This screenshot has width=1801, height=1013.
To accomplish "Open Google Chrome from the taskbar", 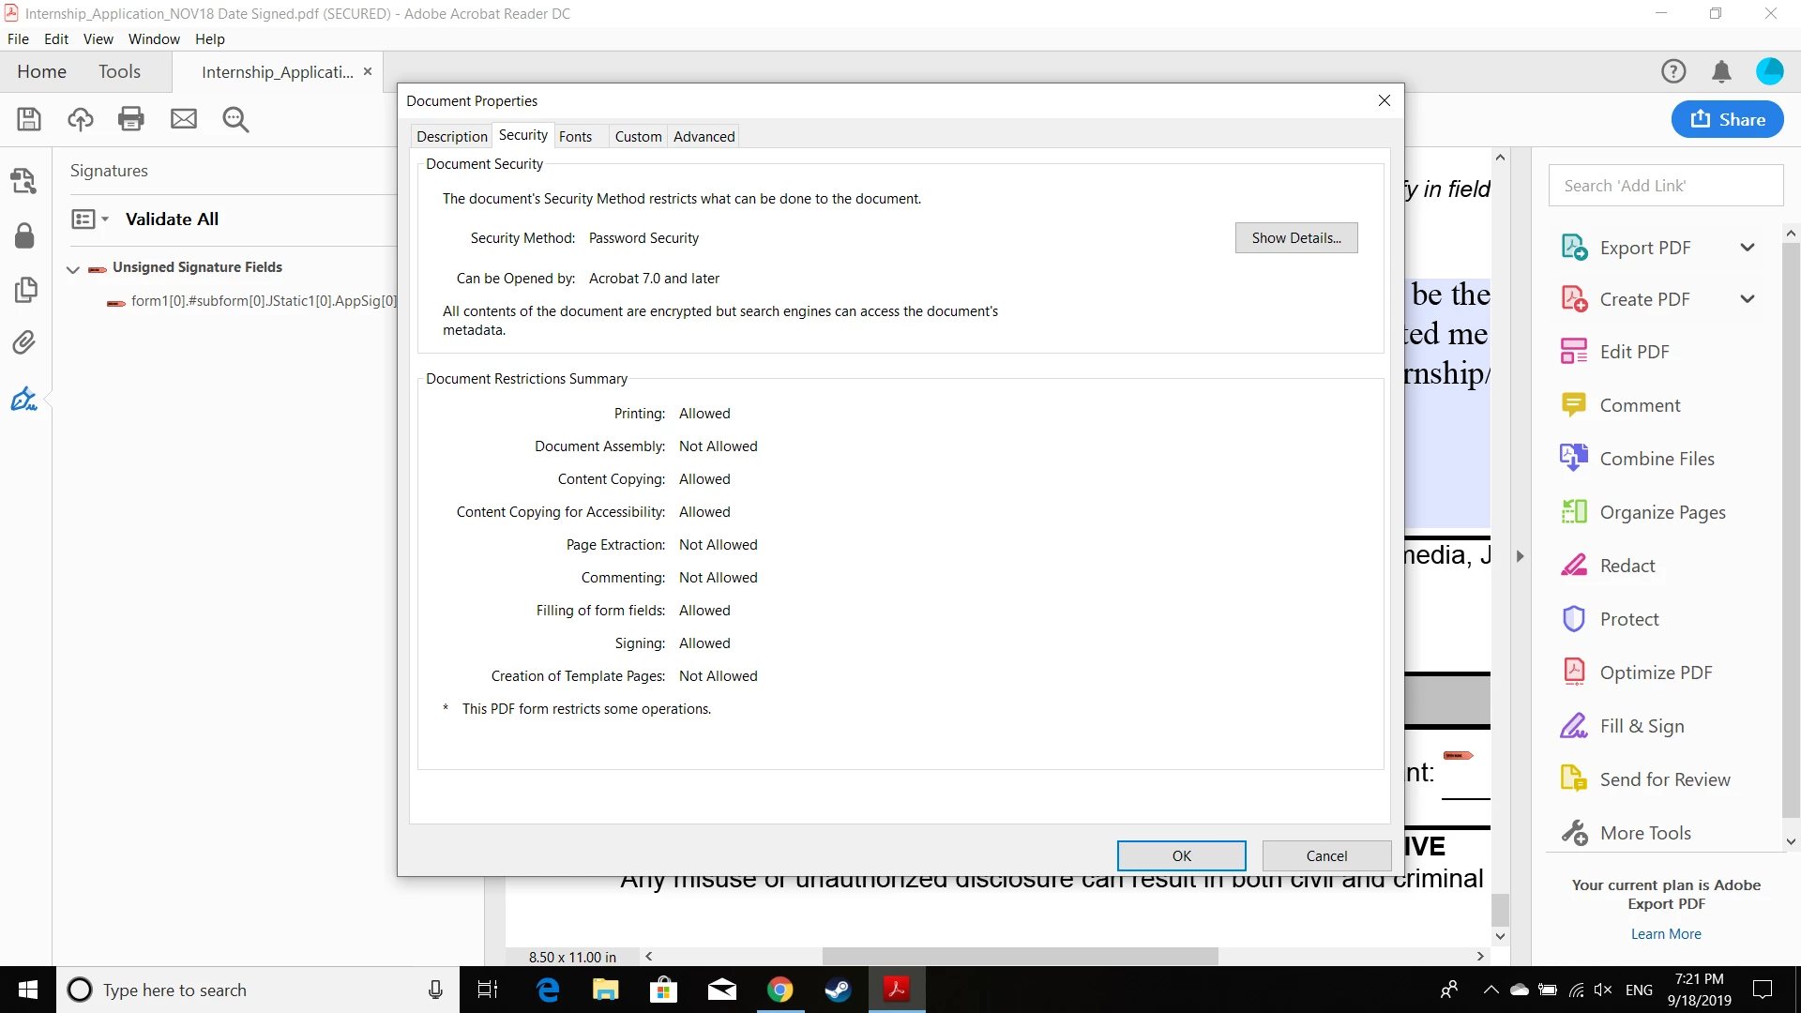I will (x=779, y=990).
